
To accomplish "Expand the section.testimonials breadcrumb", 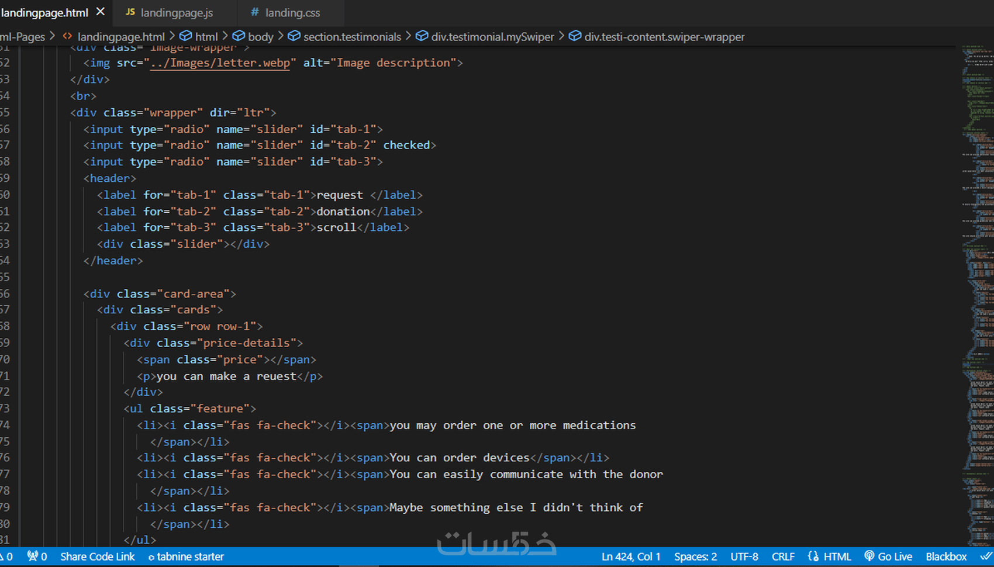I will pos(352,36).
